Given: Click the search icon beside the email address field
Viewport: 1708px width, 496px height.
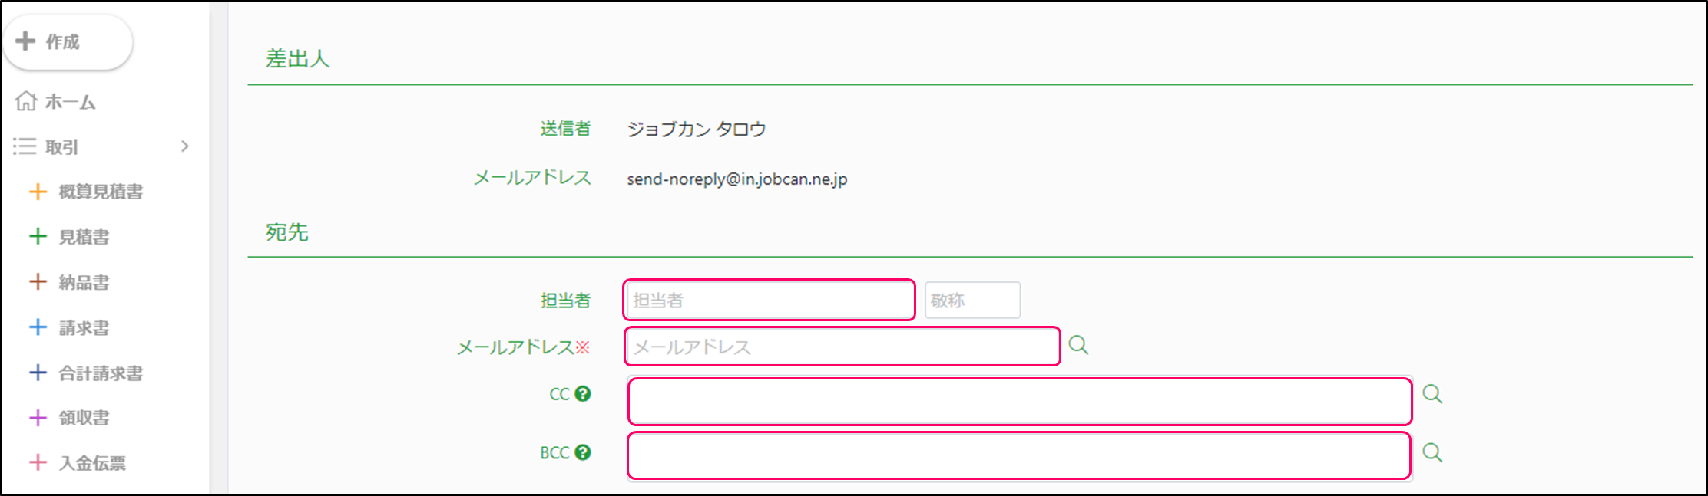Looking at the screenshot, I should tap(1078, 345).
